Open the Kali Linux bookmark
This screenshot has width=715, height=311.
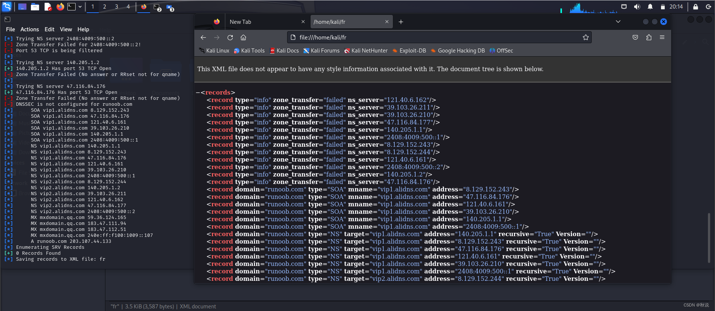pyautogui.click(x=214, y=51)
